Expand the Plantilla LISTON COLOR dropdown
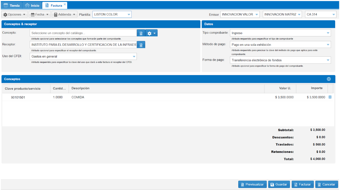340x190 pixels. click(x=129, y=14)
